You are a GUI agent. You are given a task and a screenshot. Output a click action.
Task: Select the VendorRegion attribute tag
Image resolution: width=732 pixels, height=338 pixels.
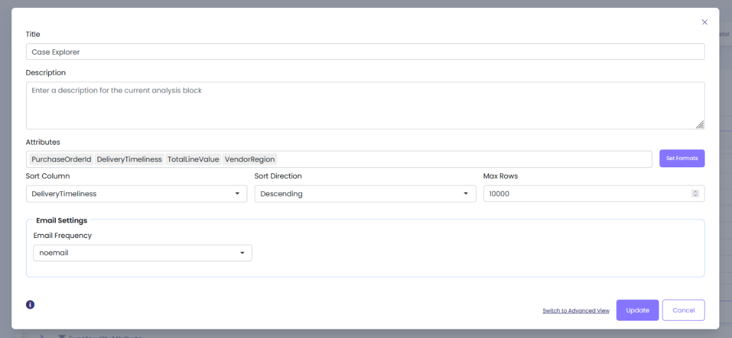pos(250,159)
